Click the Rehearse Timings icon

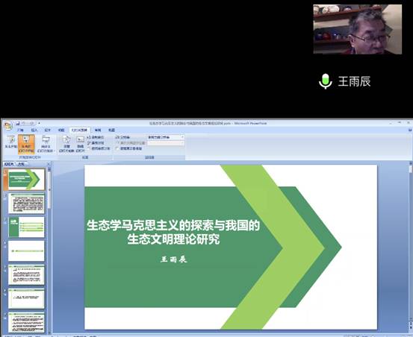96,142
